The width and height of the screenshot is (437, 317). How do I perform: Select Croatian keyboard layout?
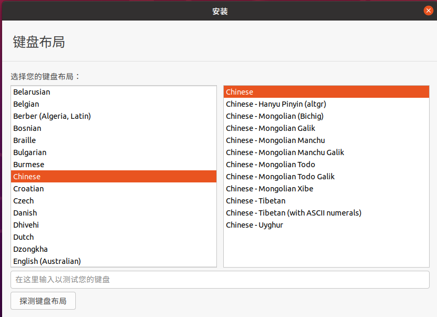(114, 189)
